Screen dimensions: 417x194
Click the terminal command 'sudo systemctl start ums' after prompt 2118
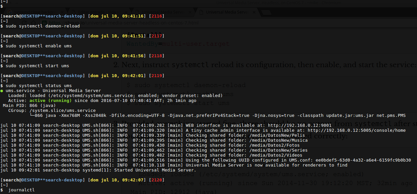click(37, 66)
